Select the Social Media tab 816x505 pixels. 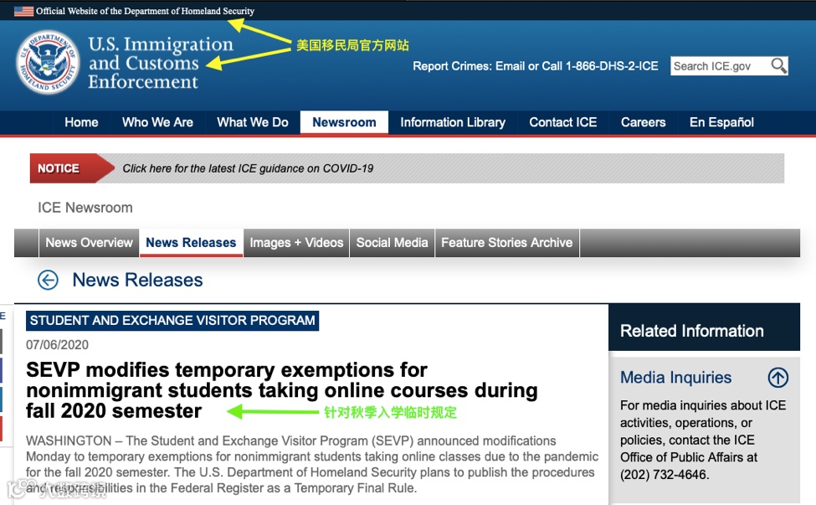pos(392,243)
